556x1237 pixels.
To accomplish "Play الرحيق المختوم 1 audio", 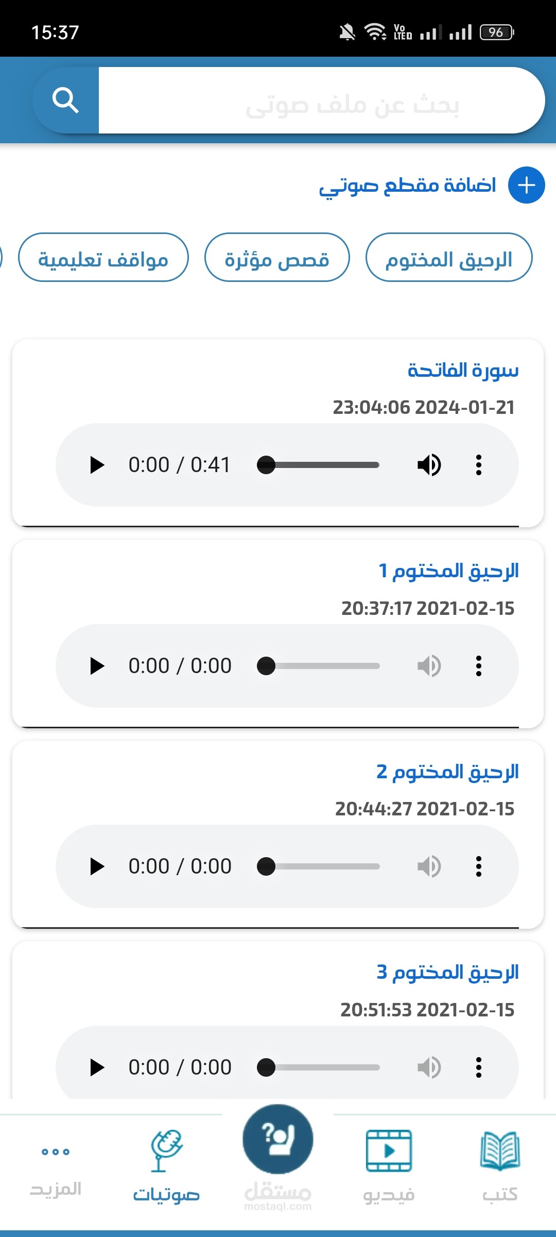I will (97, 666).
